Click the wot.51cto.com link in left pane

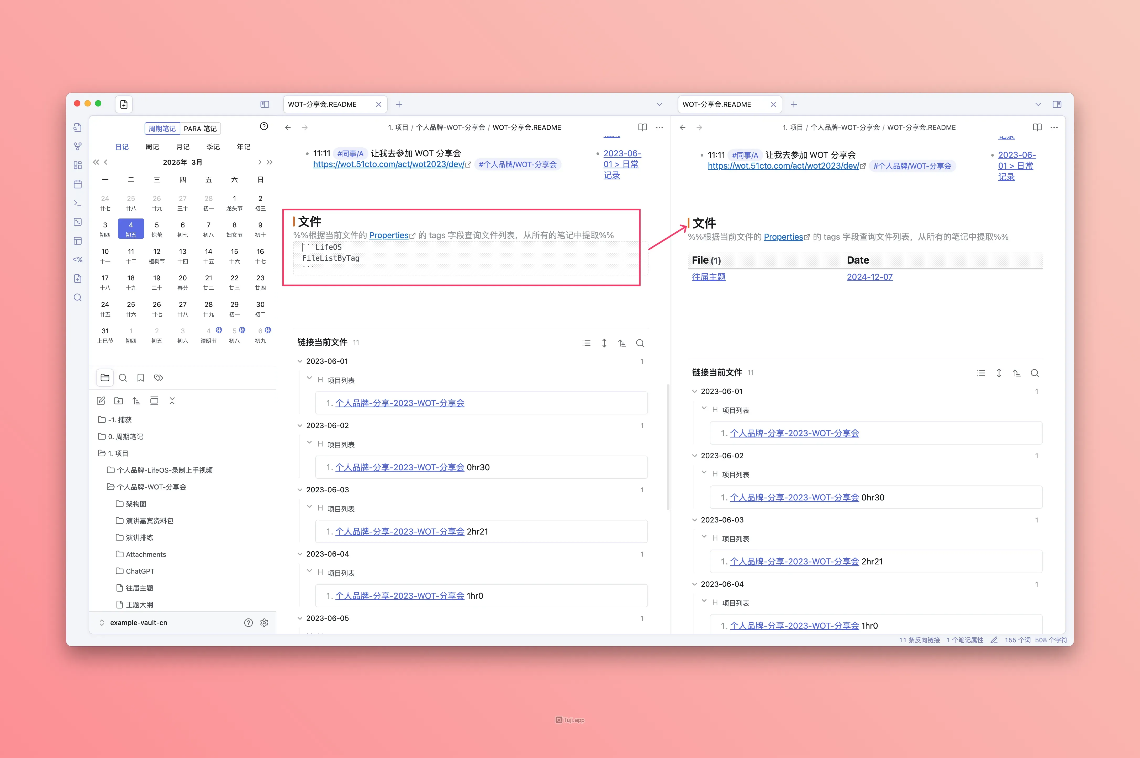point(388,164)
